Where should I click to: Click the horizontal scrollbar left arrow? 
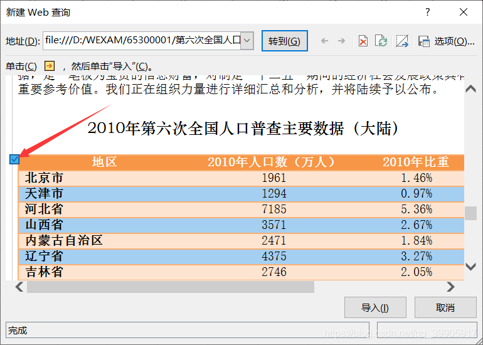point(19,287)
